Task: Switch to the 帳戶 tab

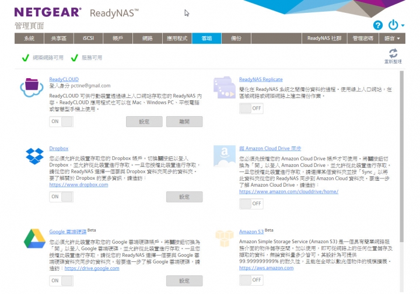Action: point(118,38)
